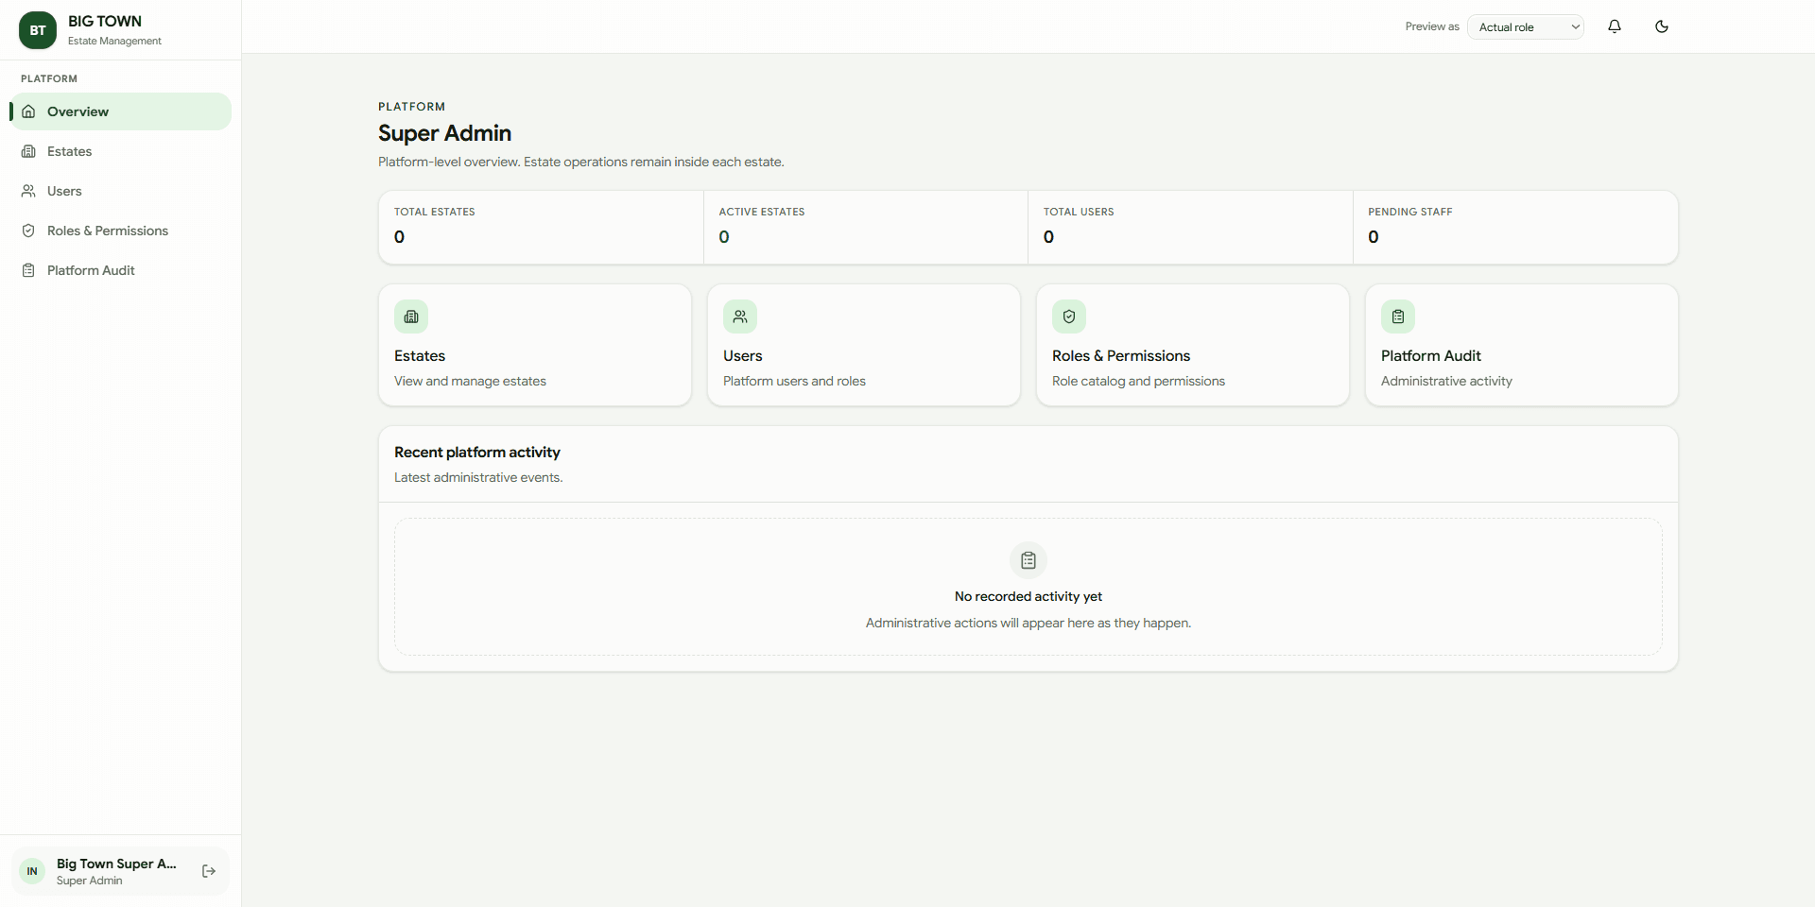
Task: Open notifications bell
Action: point(1615,26)
